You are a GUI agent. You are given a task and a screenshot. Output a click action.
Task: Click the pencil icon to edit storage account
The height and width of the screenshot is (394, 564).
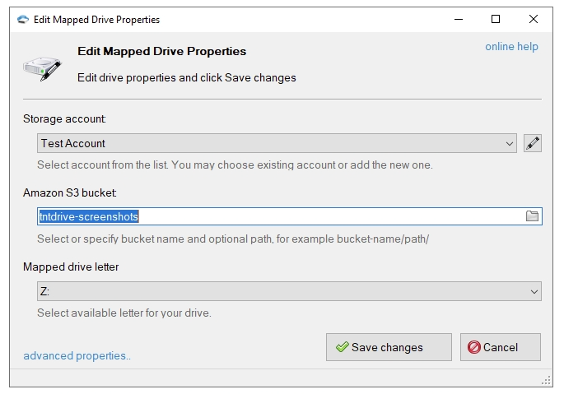(532, 143)
